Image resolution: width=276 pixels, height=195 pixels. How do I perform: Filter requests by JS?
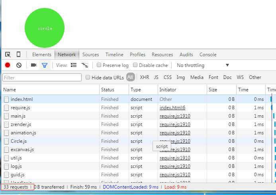click(156, 77)
